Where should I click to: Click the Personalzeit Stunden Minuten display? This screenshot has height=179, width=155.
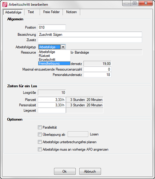coord(84,105)
